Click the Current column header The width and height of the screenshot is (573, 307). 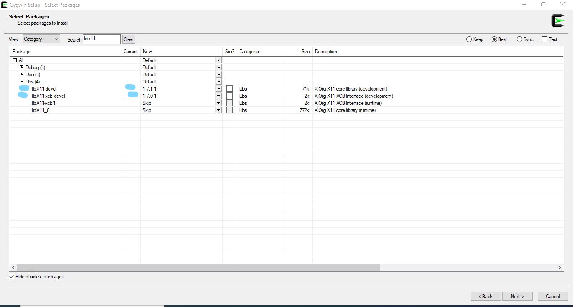coord(130,52)
